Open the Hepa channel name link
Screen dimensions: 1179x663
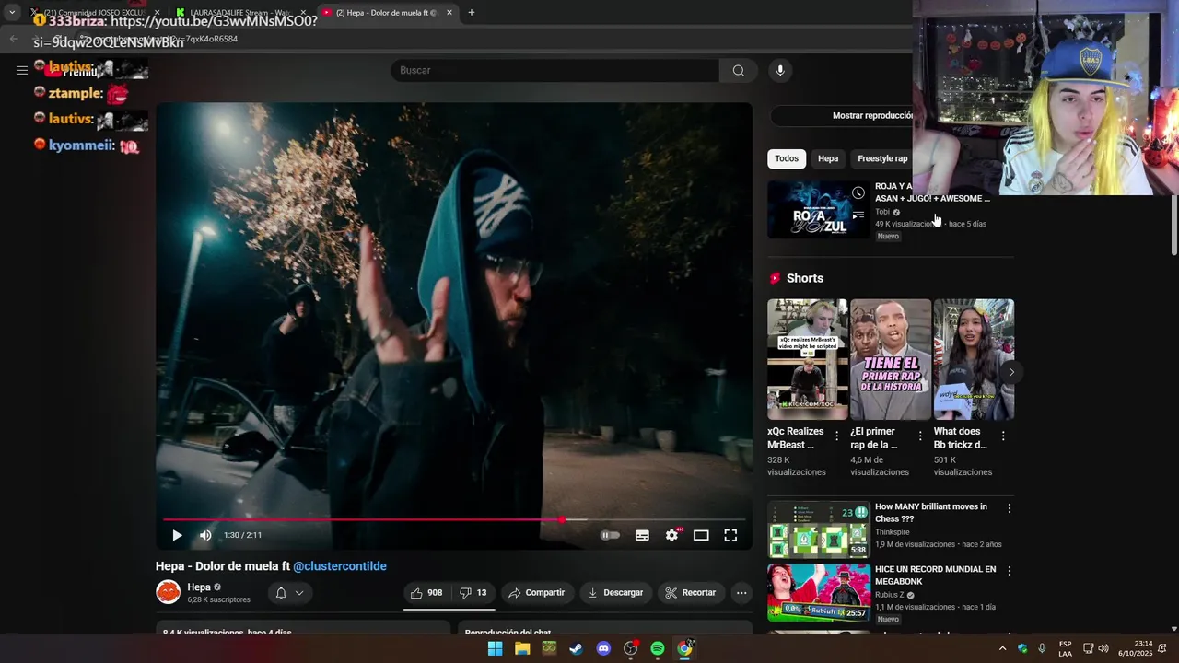point(199,587)
